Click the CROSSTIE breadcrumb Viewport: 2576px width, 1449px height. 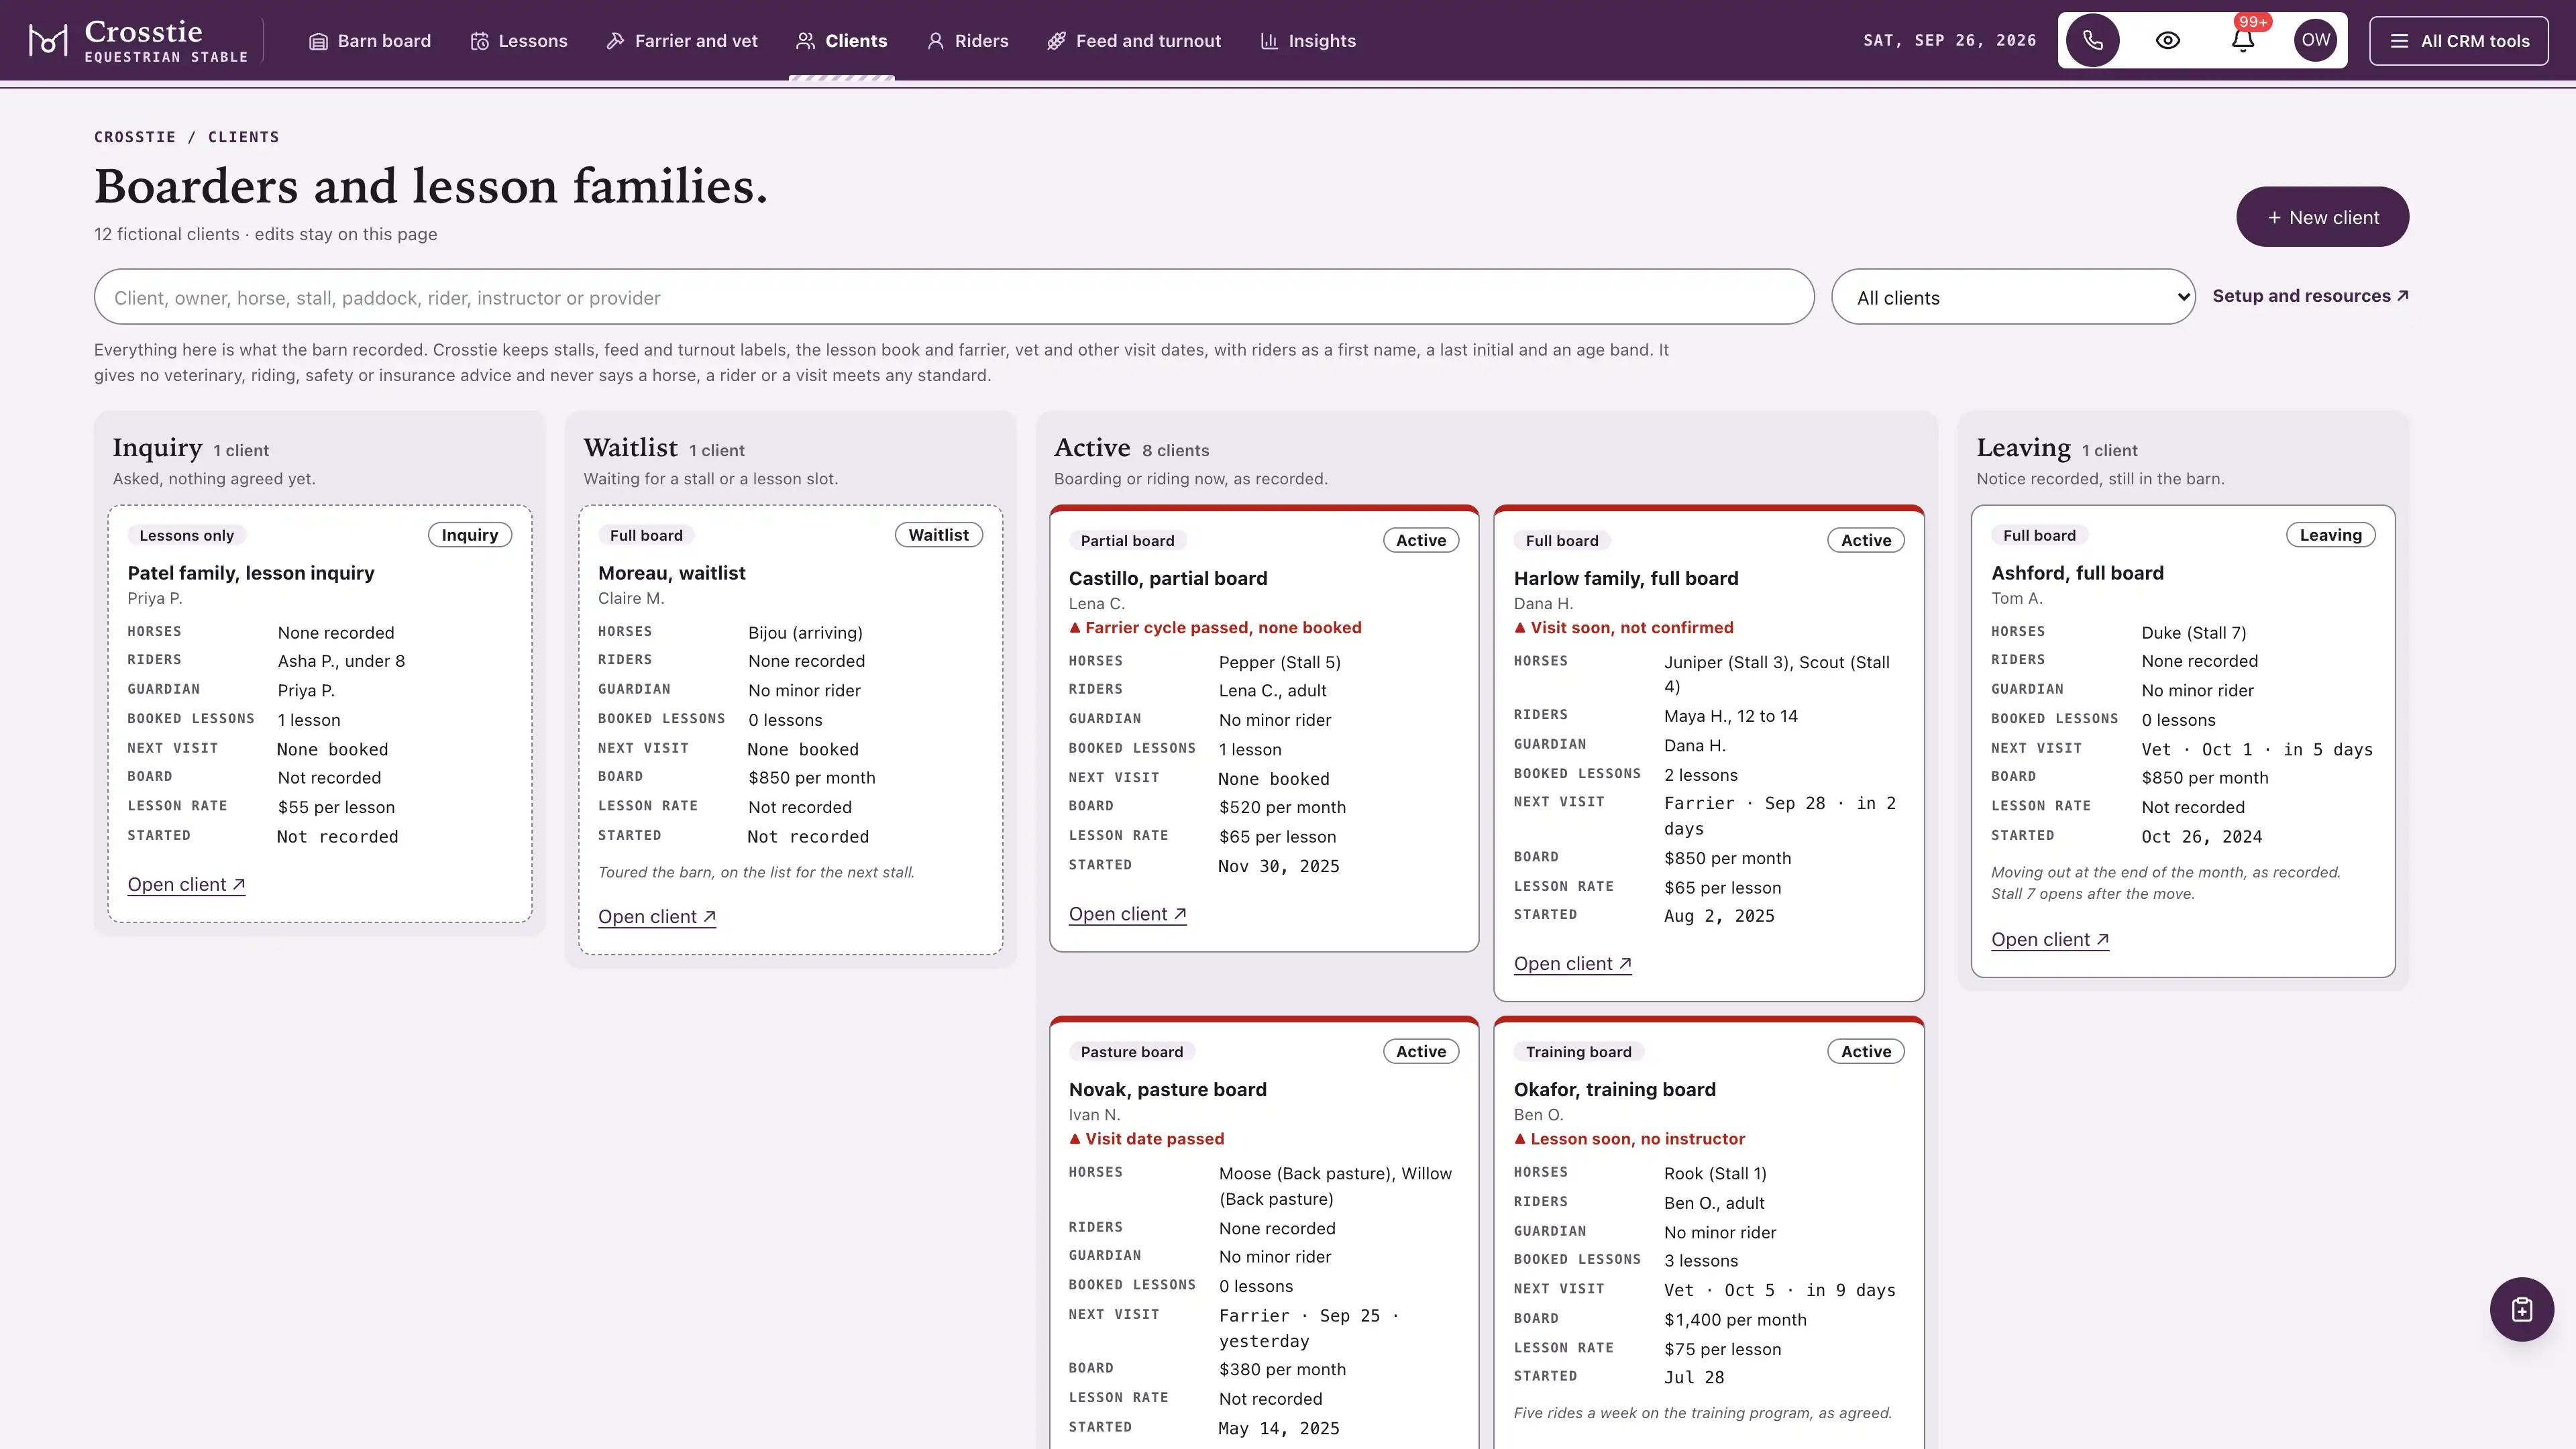coord(135,137)
